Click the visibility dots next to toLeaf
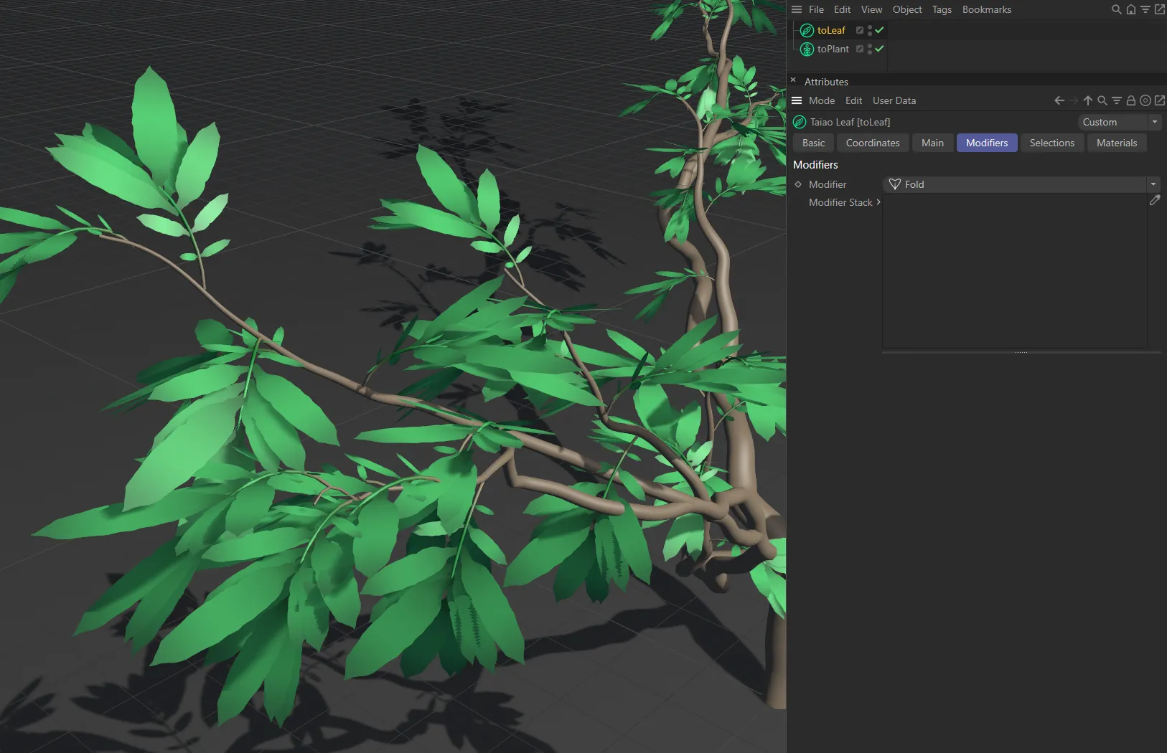 871,30
